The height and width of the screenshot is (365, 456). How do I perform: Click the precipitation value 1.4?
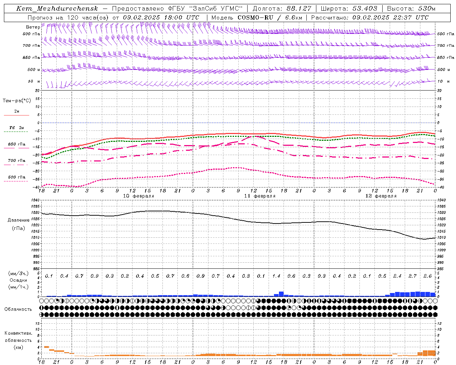point(276,276)
